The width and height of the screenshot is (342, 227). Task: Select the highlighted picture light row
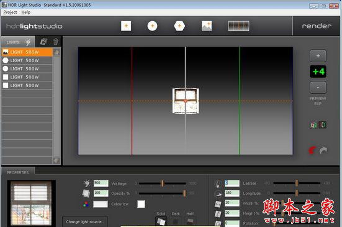[27, 52]
